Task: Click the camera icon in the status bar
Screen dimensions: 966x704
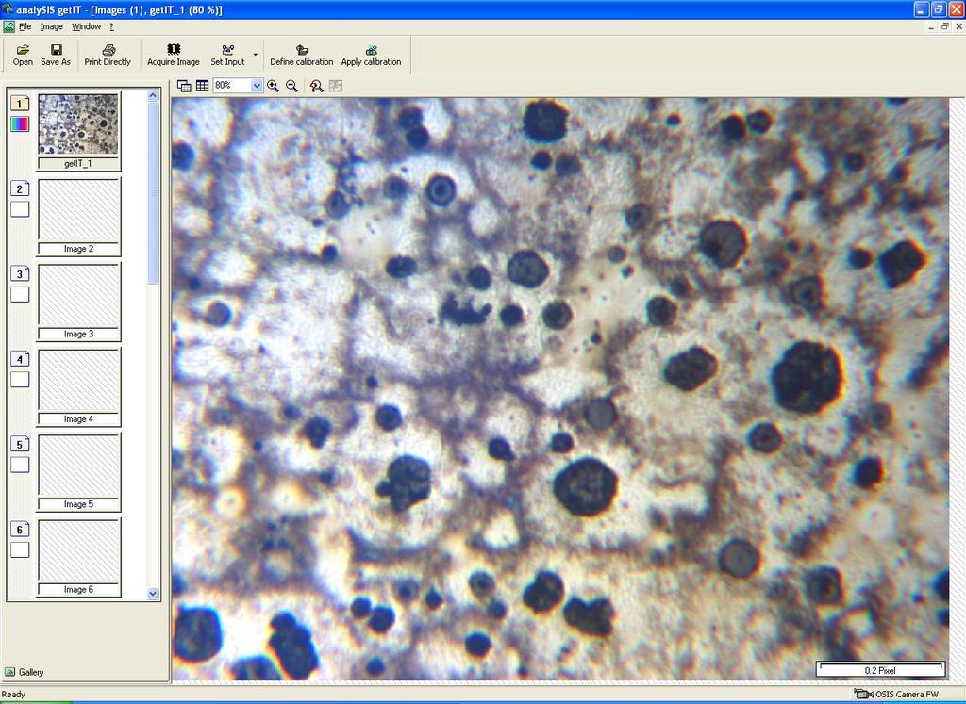Action: pos(864,695)
